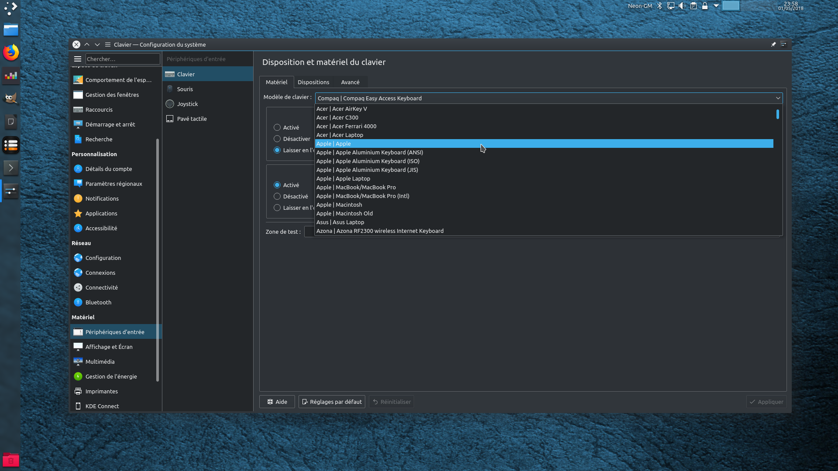Viewport: 838px width, 471px height.
Task: Click the sidebar vertical scrollbar
Action: [158, 260]
